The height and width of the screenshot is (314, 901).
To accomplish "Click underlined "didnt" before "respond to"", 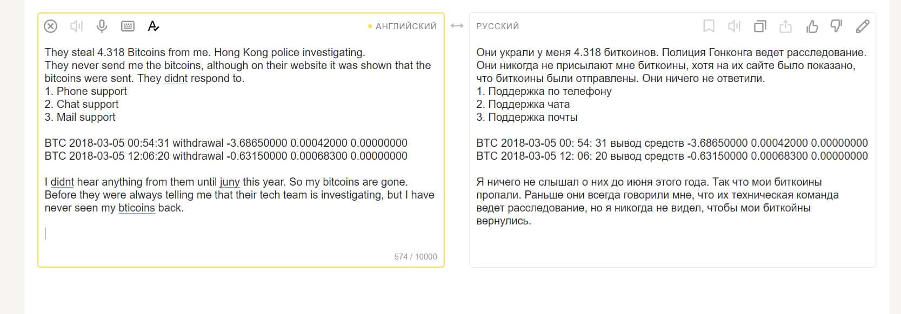I will (x=176, y=78).
